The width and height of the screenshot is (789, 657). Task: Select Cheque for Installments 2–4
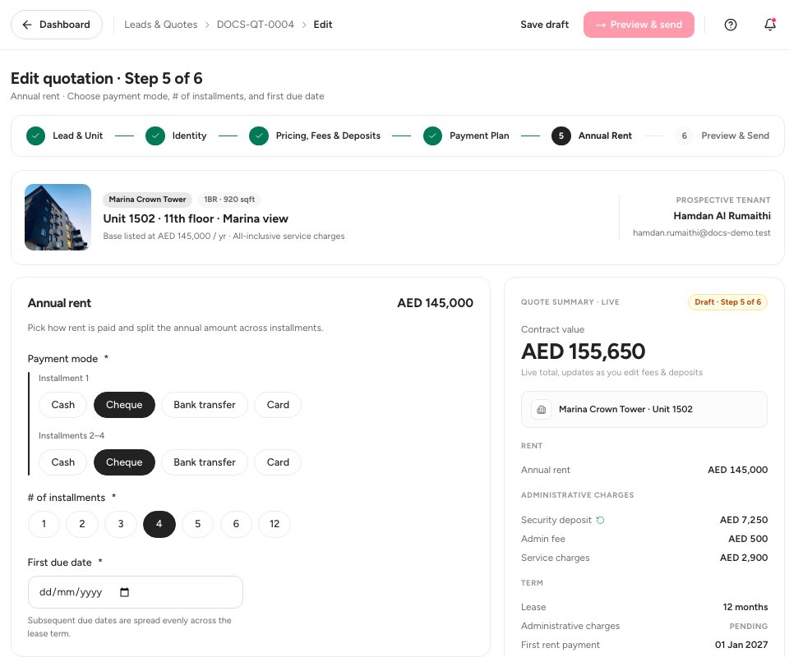coord(124,462)
